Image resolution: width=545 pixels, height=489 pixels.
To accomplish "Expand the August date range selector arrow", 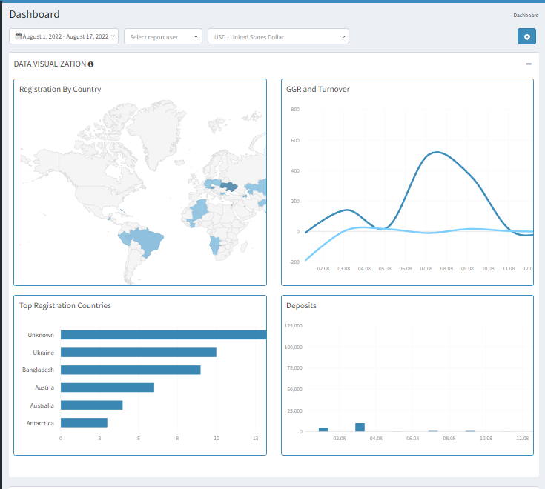I will point(113,36).
